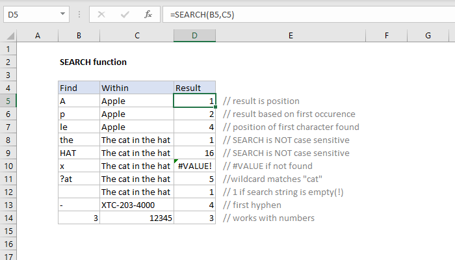
Task: Select row 2 header
Action: (8, 62)
